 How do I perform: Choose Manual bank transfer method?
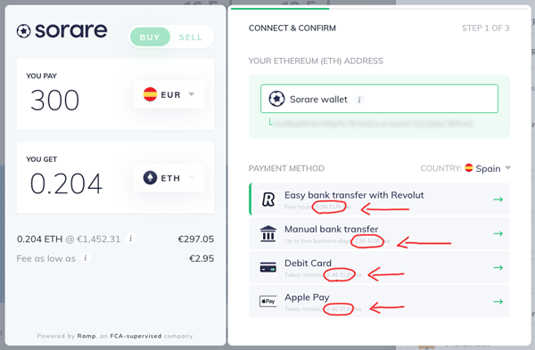[380, 233]
